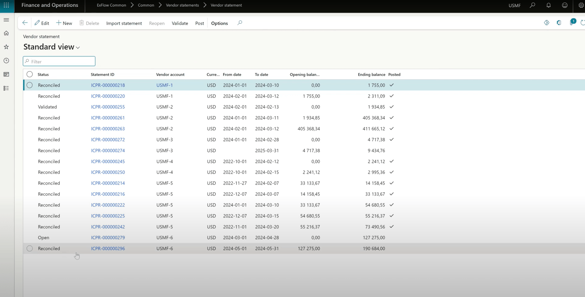
Task: Open the Modules list sidebar icon
Action: [x=6, y=88]
